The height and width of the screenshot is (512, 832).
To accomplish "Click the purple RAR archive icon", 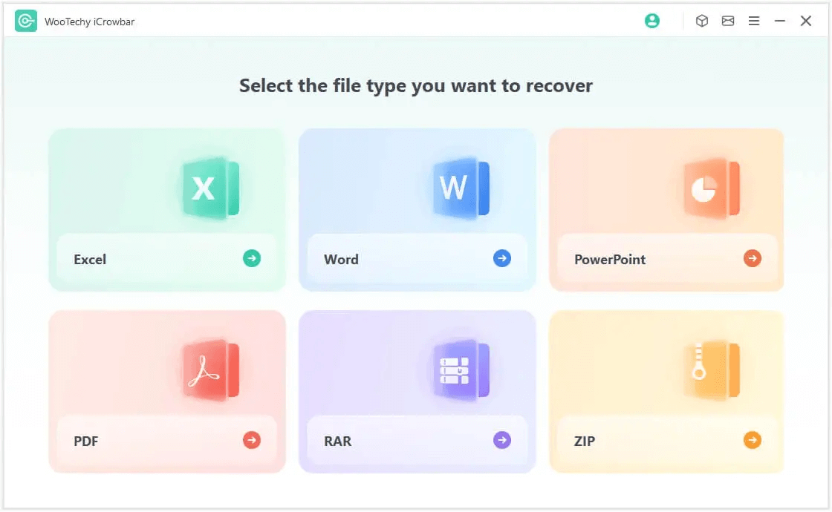I will (461, 370).
